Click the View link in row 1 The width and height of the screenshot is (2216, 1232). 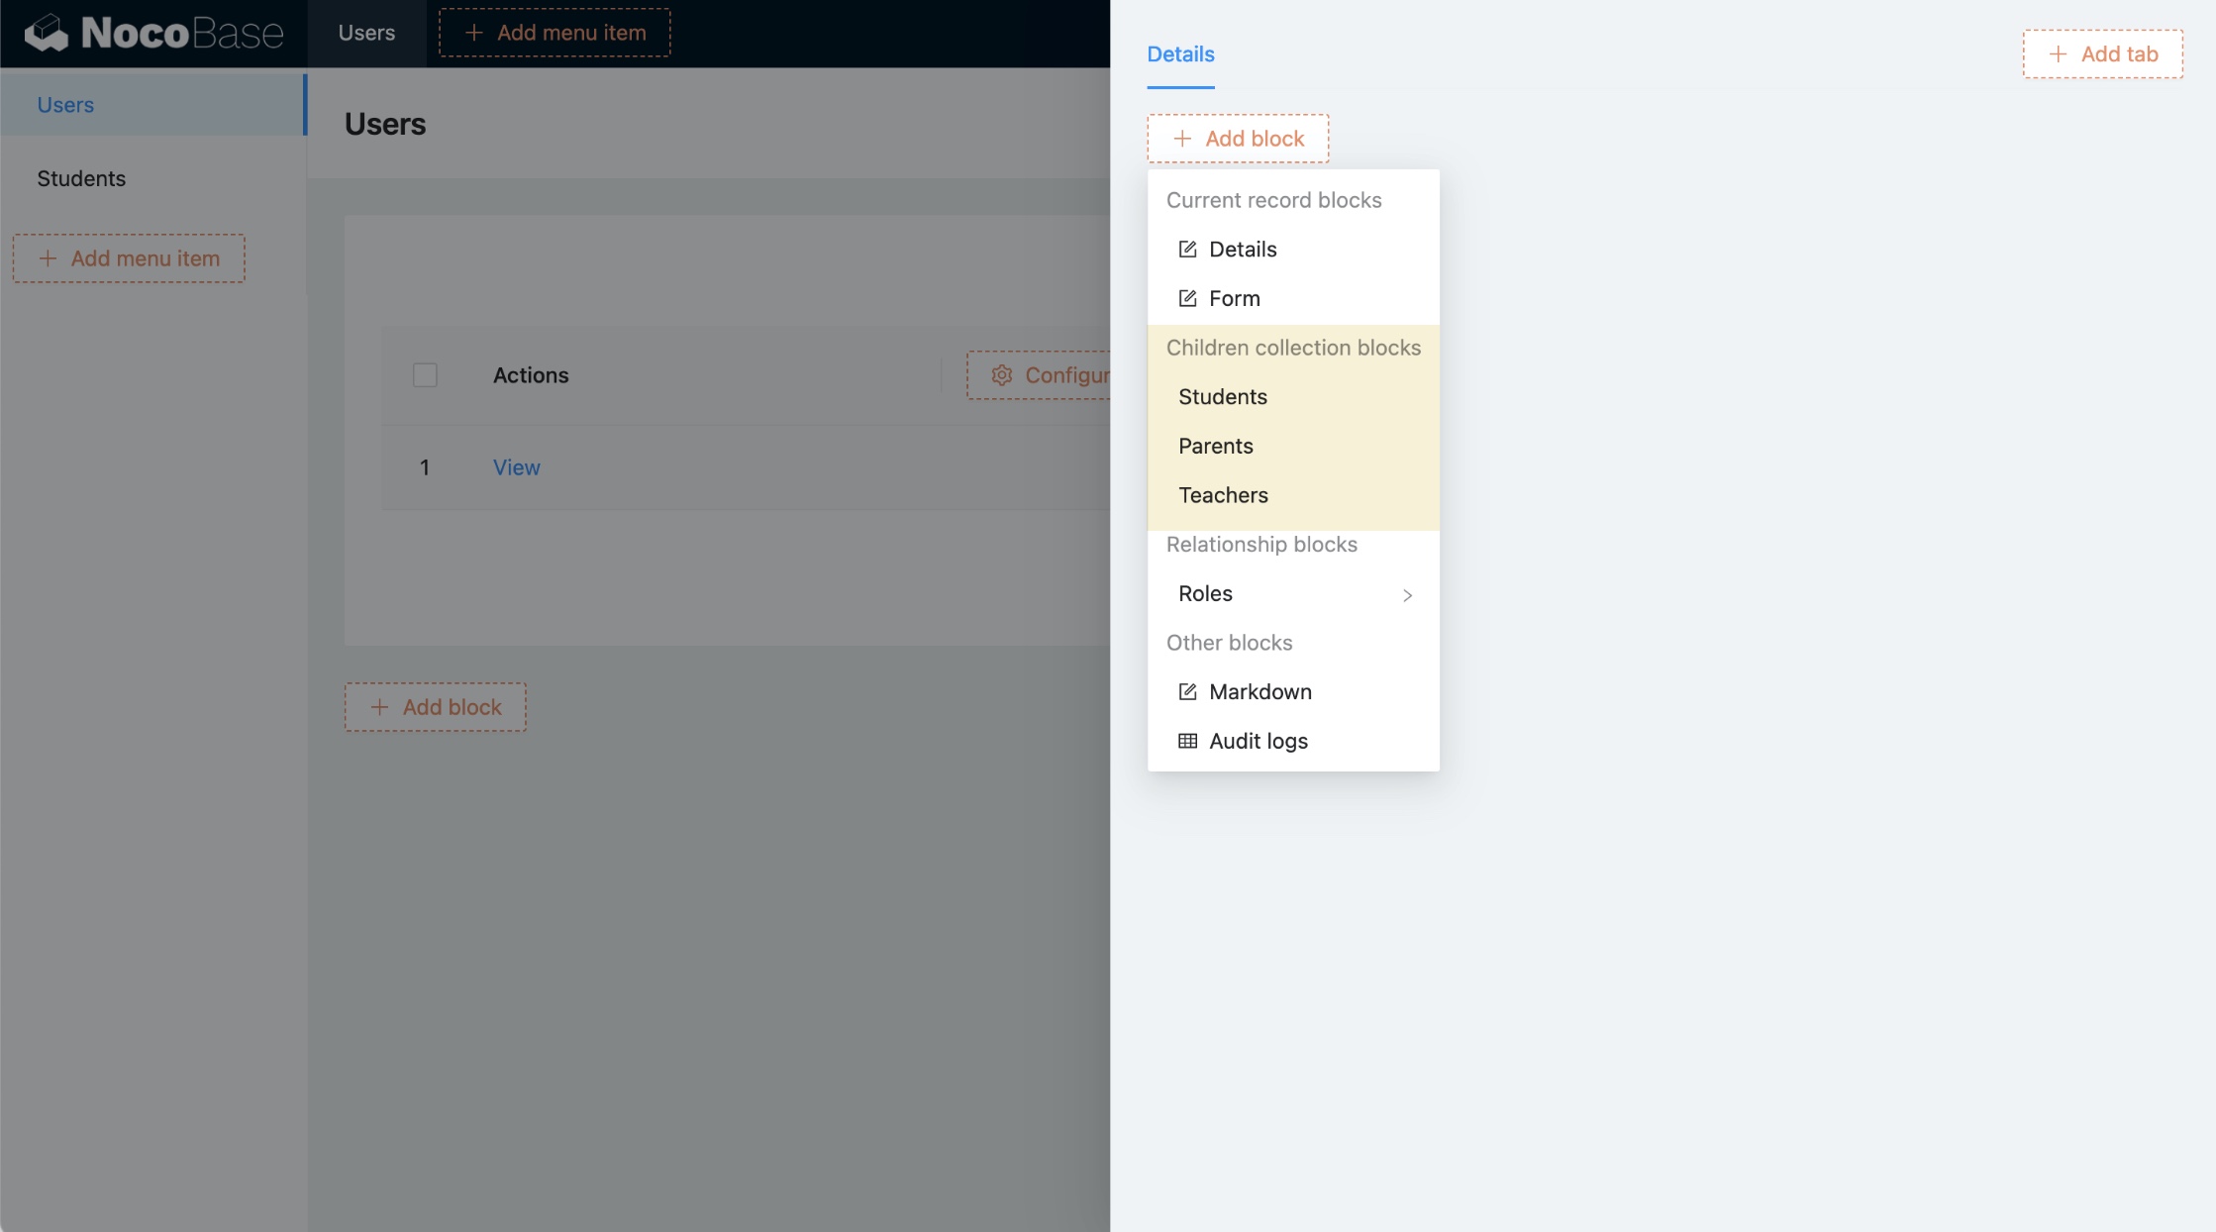pos(516,467)
